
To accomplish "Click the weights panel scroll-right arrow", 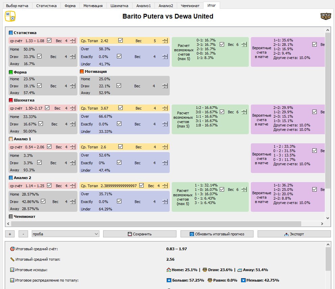I will [x=322, y=224].
